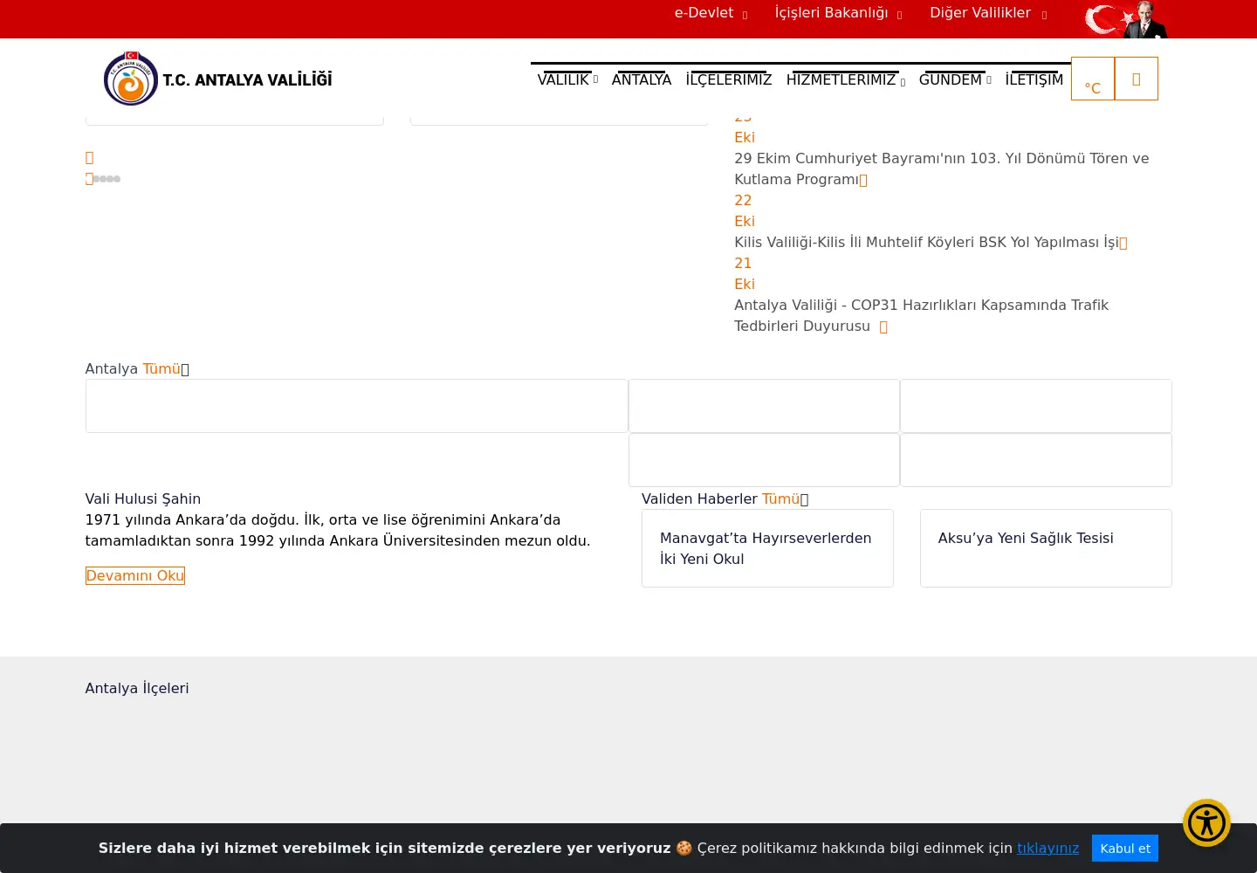The width and height of the screenshot is (1257, 873).
Task: Expand the İçişleri Bakanlığı dropdown
Action: [x=838, y=13]
